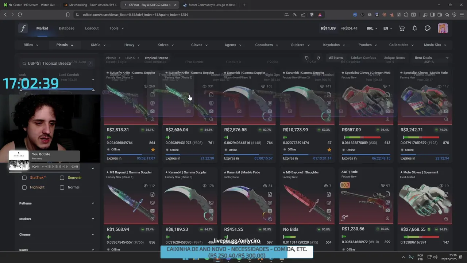Click the camera icon on the R$2,813.31 Butterfly Knife
The height and width of the screenshot is (263, 467).
tap(153, 111)
